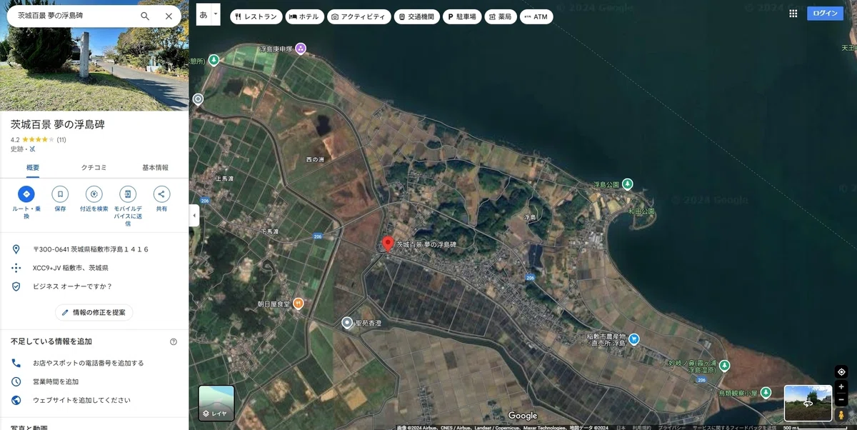This screenshot has height=430, width=857.
Task: Zoom out with the minus button
Action: pyautogui.click(x=841, y=399)
